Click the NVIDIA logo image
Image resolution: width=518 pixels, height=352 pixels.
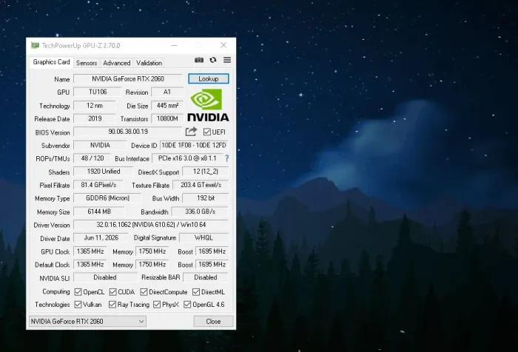point(208,105)
